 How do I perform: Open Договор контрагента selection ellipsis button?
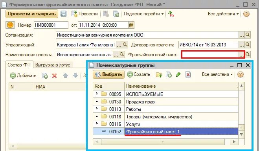point(241,44)
